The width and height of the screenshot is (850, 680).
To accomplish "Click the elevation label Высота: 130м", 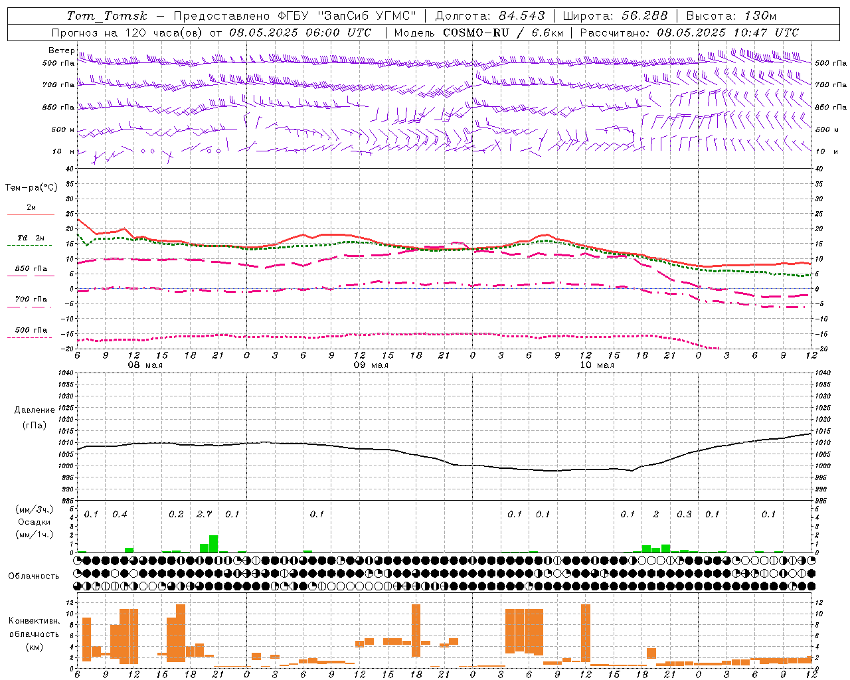I will coord(731,16).
